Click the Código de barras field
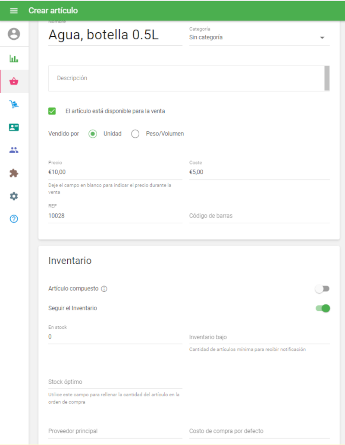The image size is (345, 445). [x=259, y=215]
